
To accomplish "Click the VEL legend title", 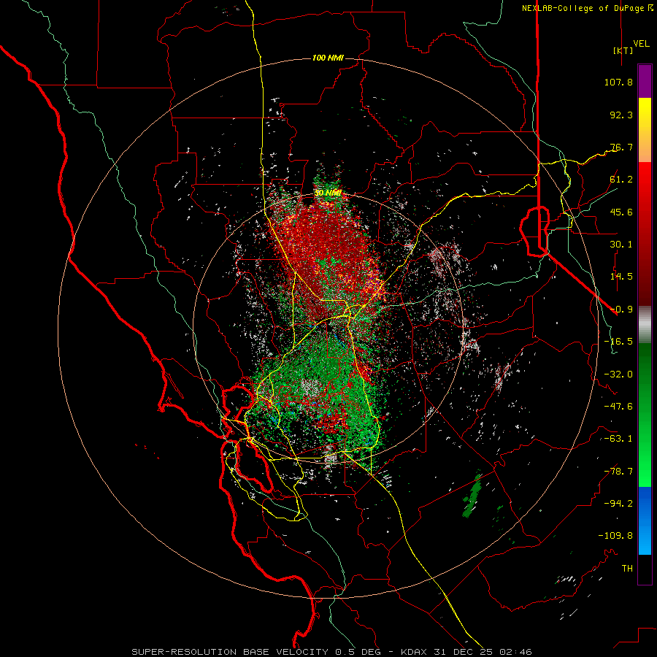I will [641, 44].
